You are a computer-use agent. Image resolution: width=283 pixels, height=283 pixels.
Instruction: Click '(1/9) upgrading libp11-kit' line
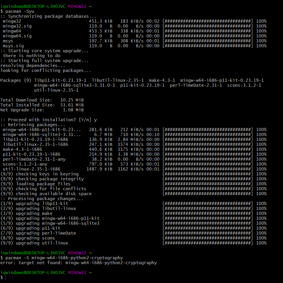(x=34, y=204)
